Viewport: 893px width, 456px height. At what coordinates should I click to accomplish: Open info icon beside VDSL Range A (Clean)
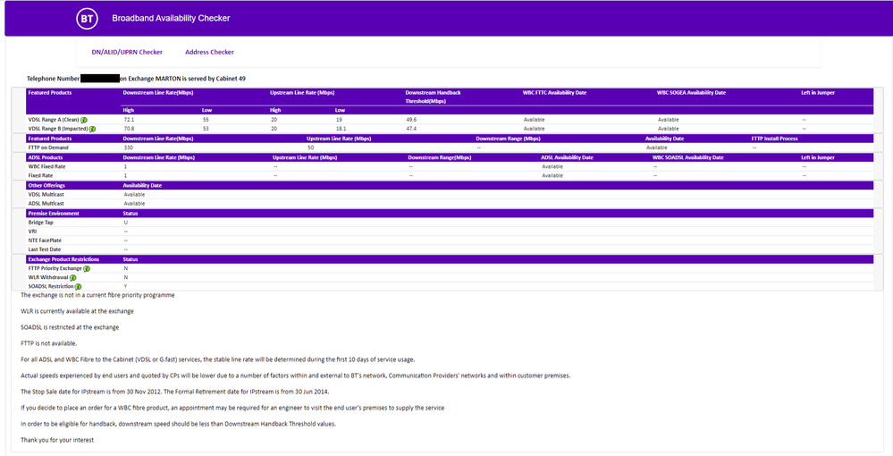[x=83, y=119]
